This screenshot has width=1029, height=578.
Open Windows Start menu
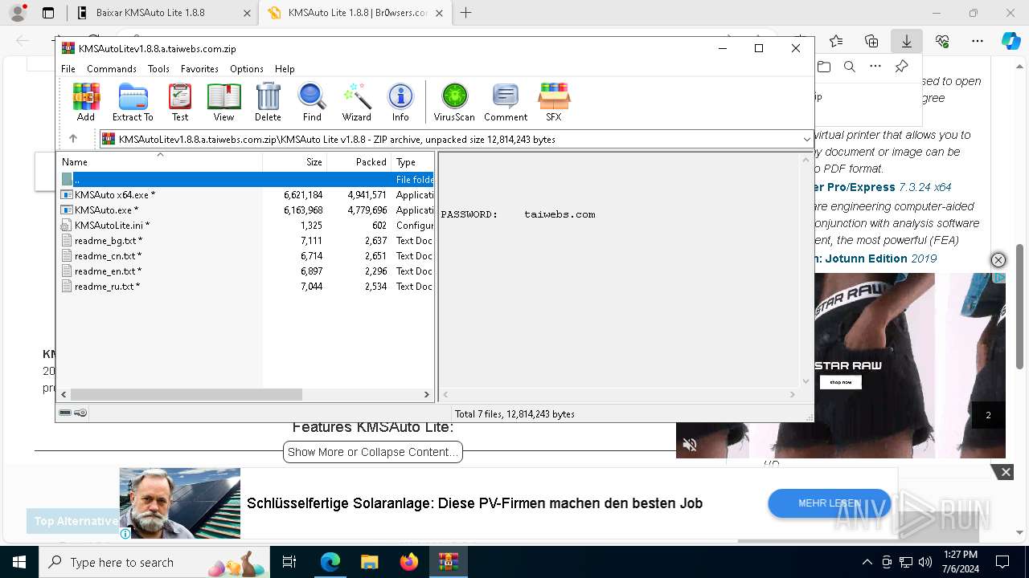(x=18, y=562)
